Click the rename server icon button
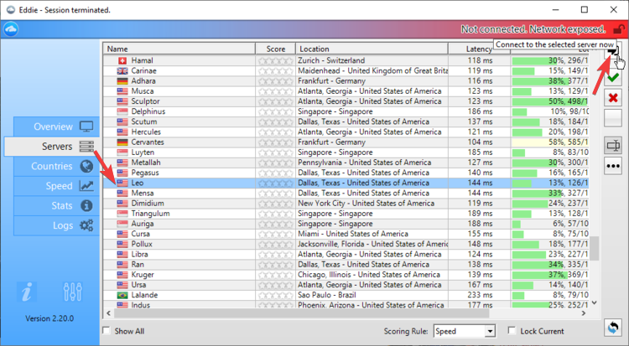Screen dimensions: 629x346 614,144
